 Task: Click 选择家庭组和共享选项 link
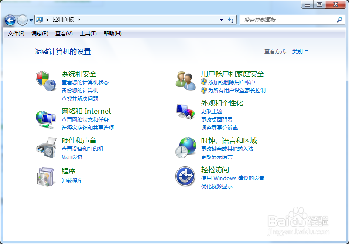coord(88,128)
